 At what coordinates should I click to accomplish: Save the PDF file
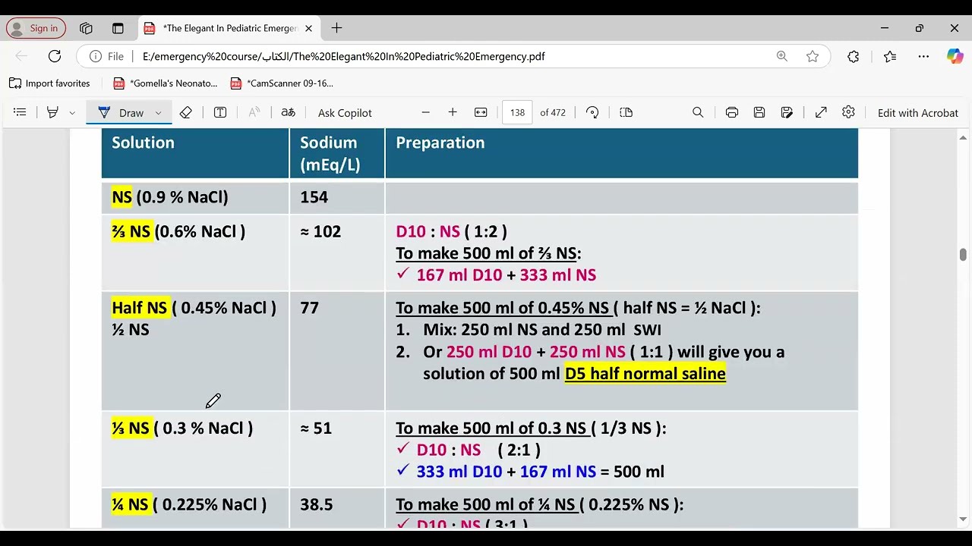(x=759, y=112)
